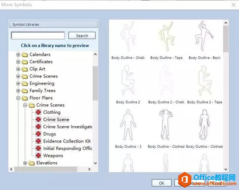Select the Body Outline - Tape symbol
239x190 pixels.
tap(166, 40)
